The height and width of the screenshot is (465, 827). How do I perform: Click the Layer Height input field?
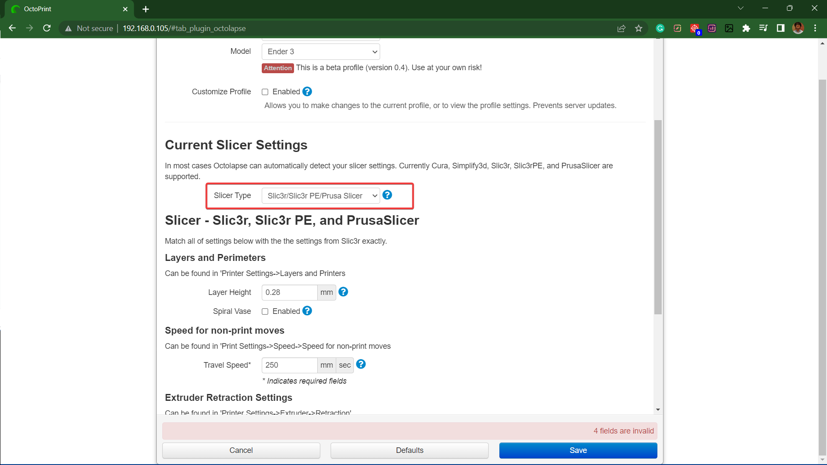pos(289,292)
